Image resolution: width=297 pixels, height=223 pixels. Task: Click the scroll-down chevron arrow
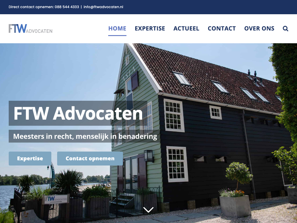click(x=148, y=210)
